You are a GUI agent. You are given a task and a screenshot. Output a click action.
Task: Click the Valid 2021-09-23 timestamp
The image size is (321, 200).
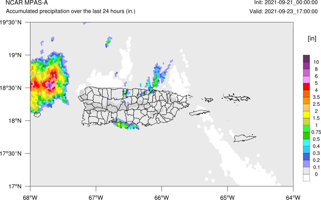[284, 11]
